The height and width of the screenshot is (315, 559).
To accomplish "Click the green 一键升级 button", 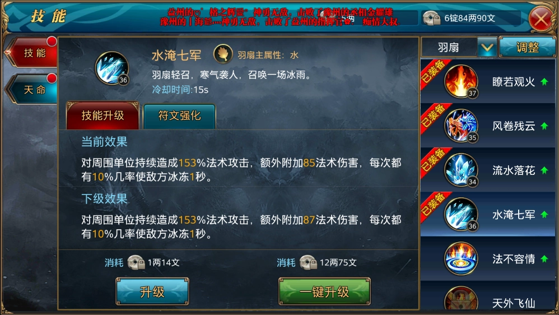I will pos(324,292).
